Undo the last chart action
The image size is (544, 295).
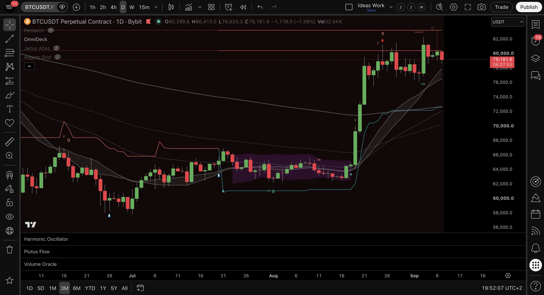pyautogui.click(x=260, y=7)
